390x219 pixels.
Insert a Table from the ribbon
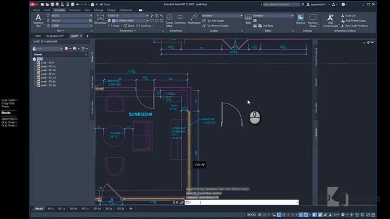tap(248, 19)
